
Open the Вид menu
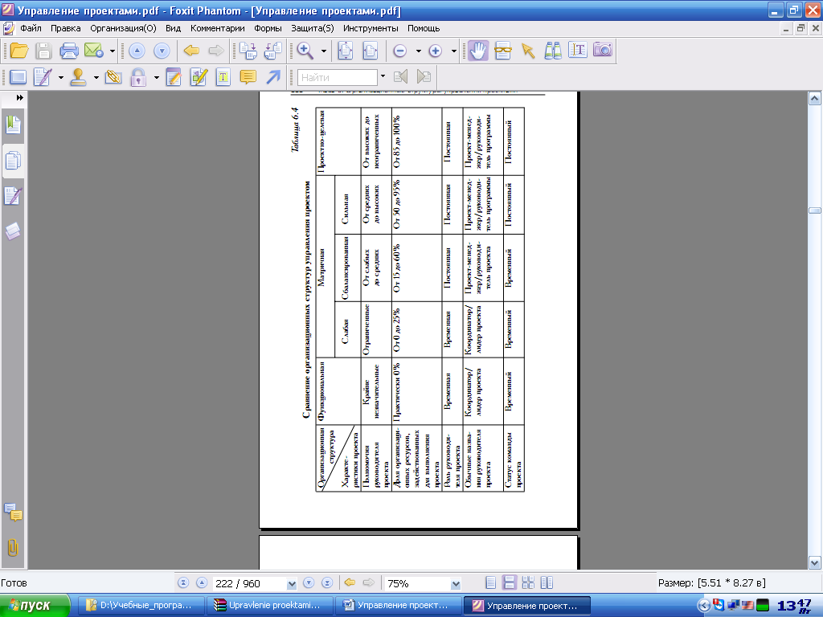174,28
